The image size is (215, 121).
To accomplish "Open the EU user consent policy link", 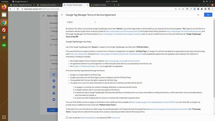I will click(78, 54).
